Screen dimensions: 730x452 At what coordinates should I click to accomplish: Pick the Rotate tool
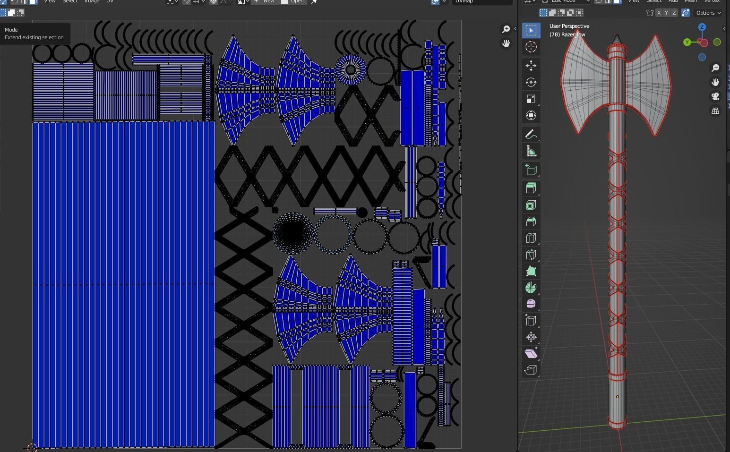click(x=531, y=82)
